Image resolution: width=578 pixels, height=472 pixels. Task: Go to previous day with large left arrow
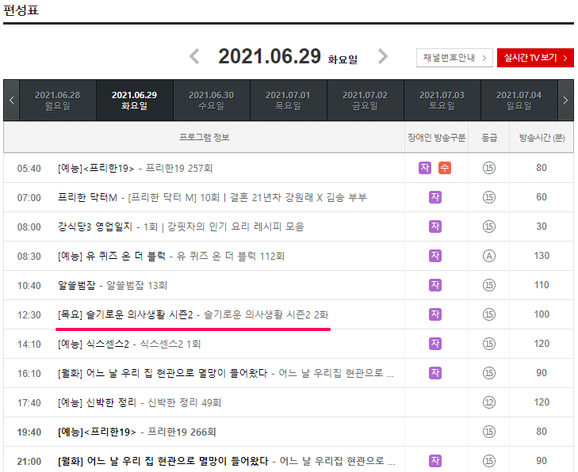(194, 57)
